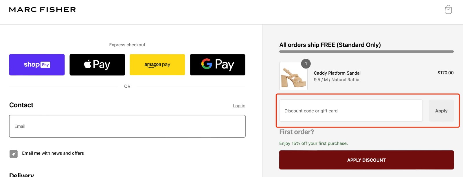Click the Log in link

pos(239,106)
